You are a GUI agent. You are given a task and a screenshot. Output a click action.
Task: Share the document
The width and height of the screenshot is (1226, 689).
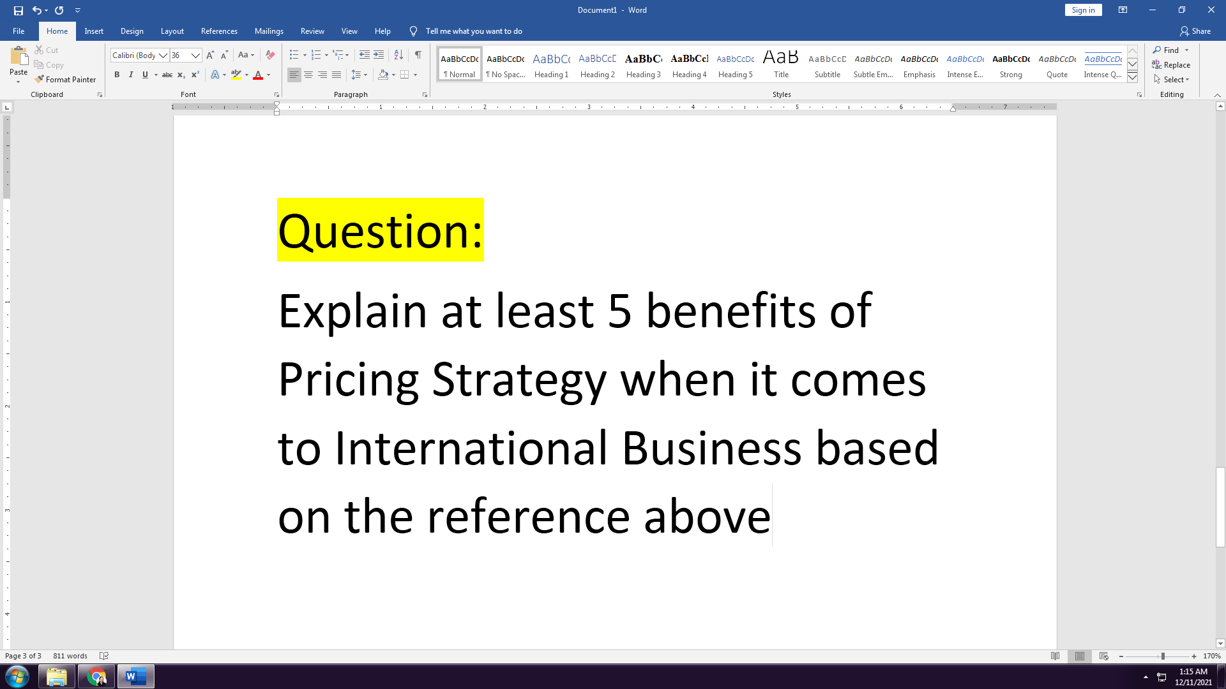(1195, 31)
